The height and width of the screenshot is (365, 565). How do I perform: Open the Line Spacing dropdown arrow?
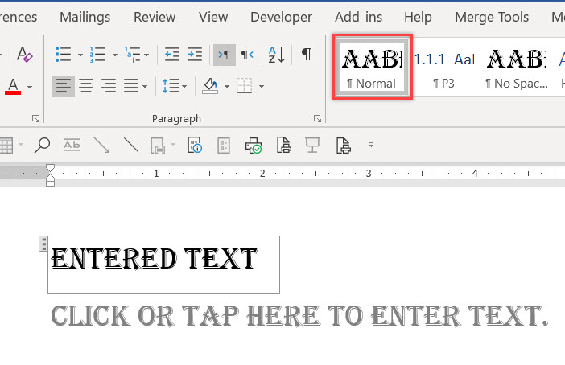184,86
